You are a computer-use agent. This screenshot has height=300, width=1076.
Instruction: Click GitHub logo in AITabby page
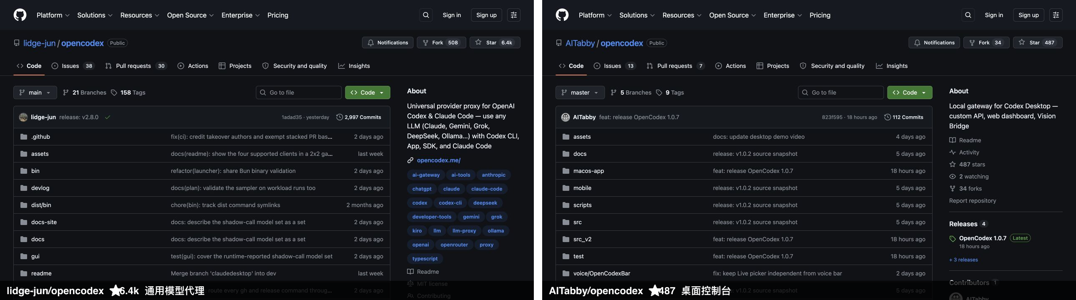click(562, 15)
